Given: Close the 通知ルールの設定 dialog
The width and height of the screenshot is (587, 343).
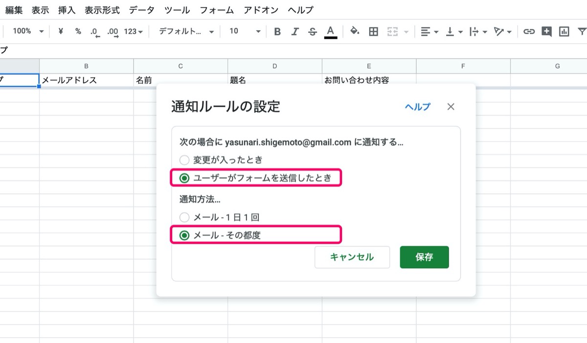Looking at the screenshot, I should (x=451, y=107).
